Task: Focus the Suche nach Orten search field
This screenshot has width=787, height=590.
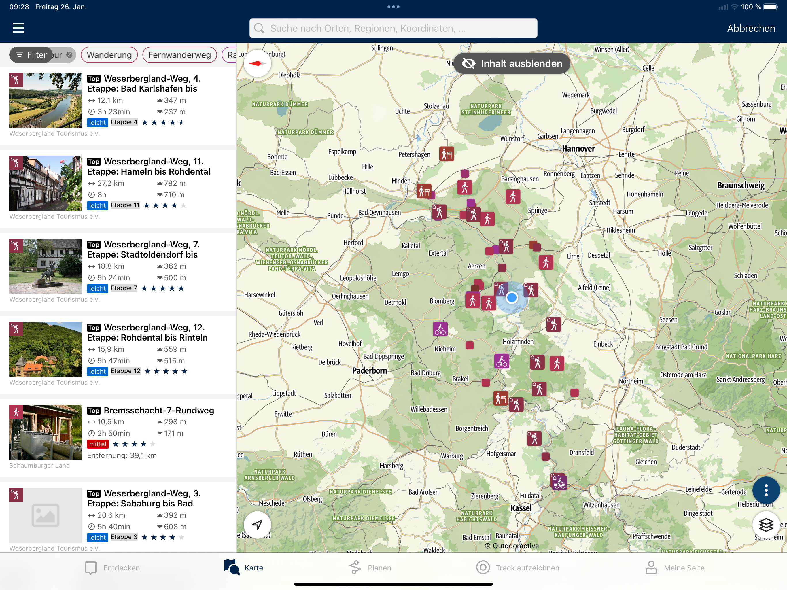Action: 393,29
